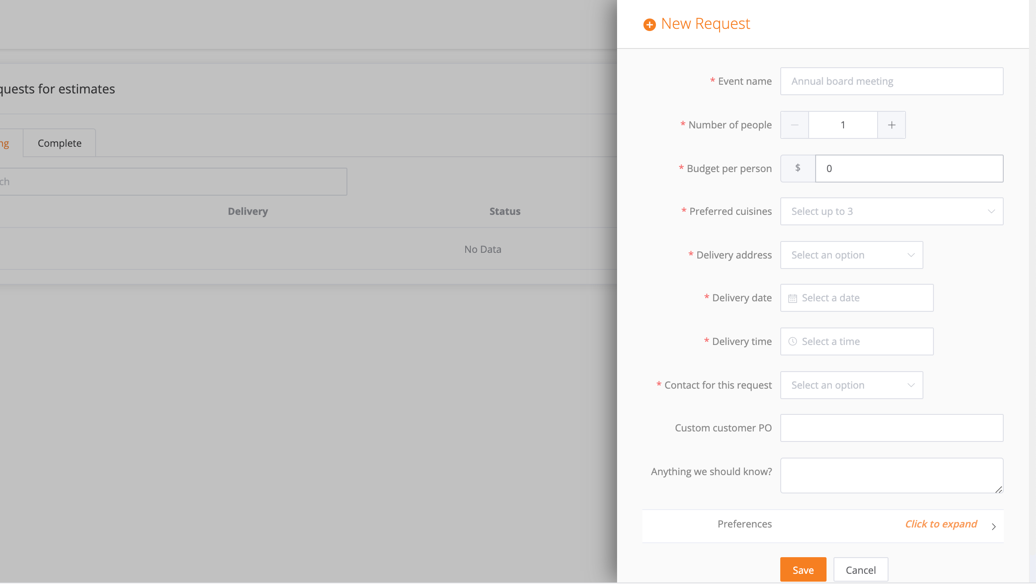
Task: Increase number of people with plus button
Action: 892,125
